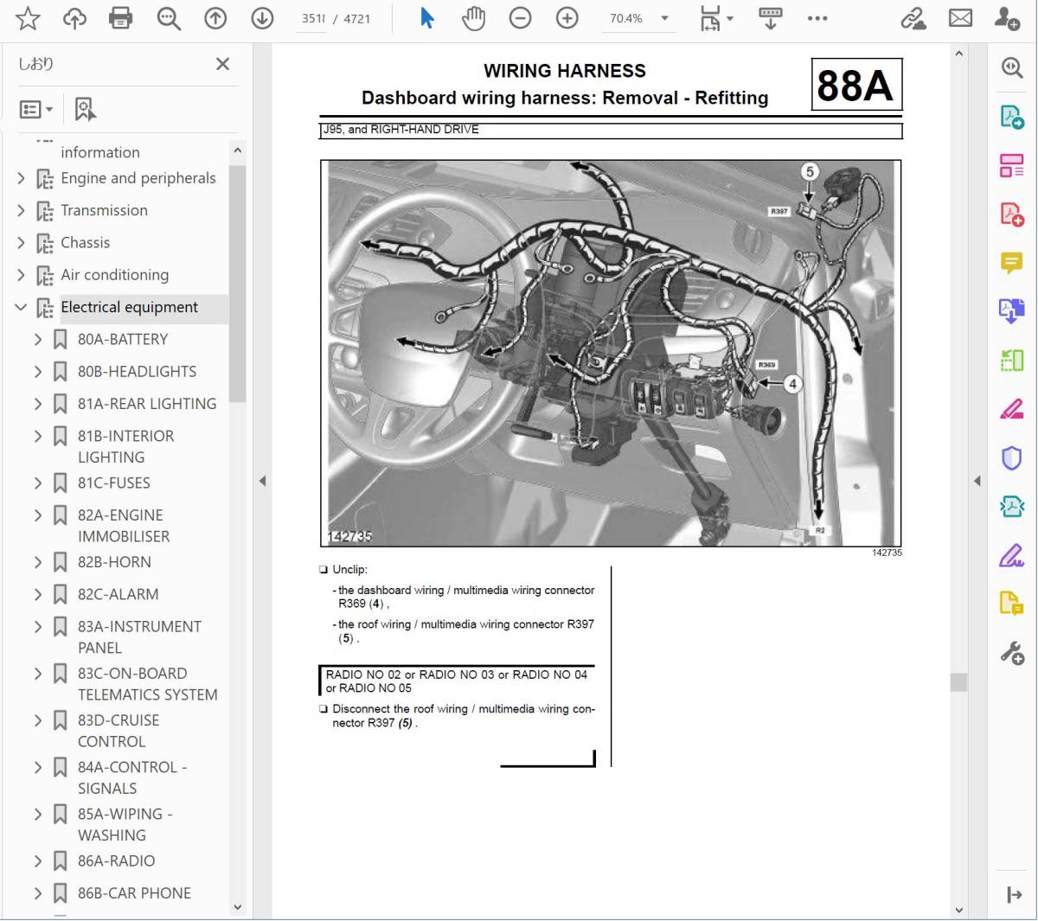Open the Comment sticky note tool
Screen dimensions: 1038x921
(x=1011, y=262)
